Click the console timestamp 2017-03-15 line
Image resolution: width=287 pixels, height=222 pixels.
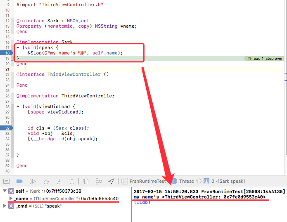click(210, 191)
